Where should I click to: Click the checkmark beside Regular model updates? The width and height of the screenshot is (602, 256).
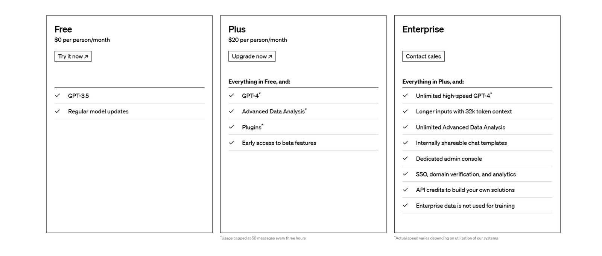(x=58, y=111)
